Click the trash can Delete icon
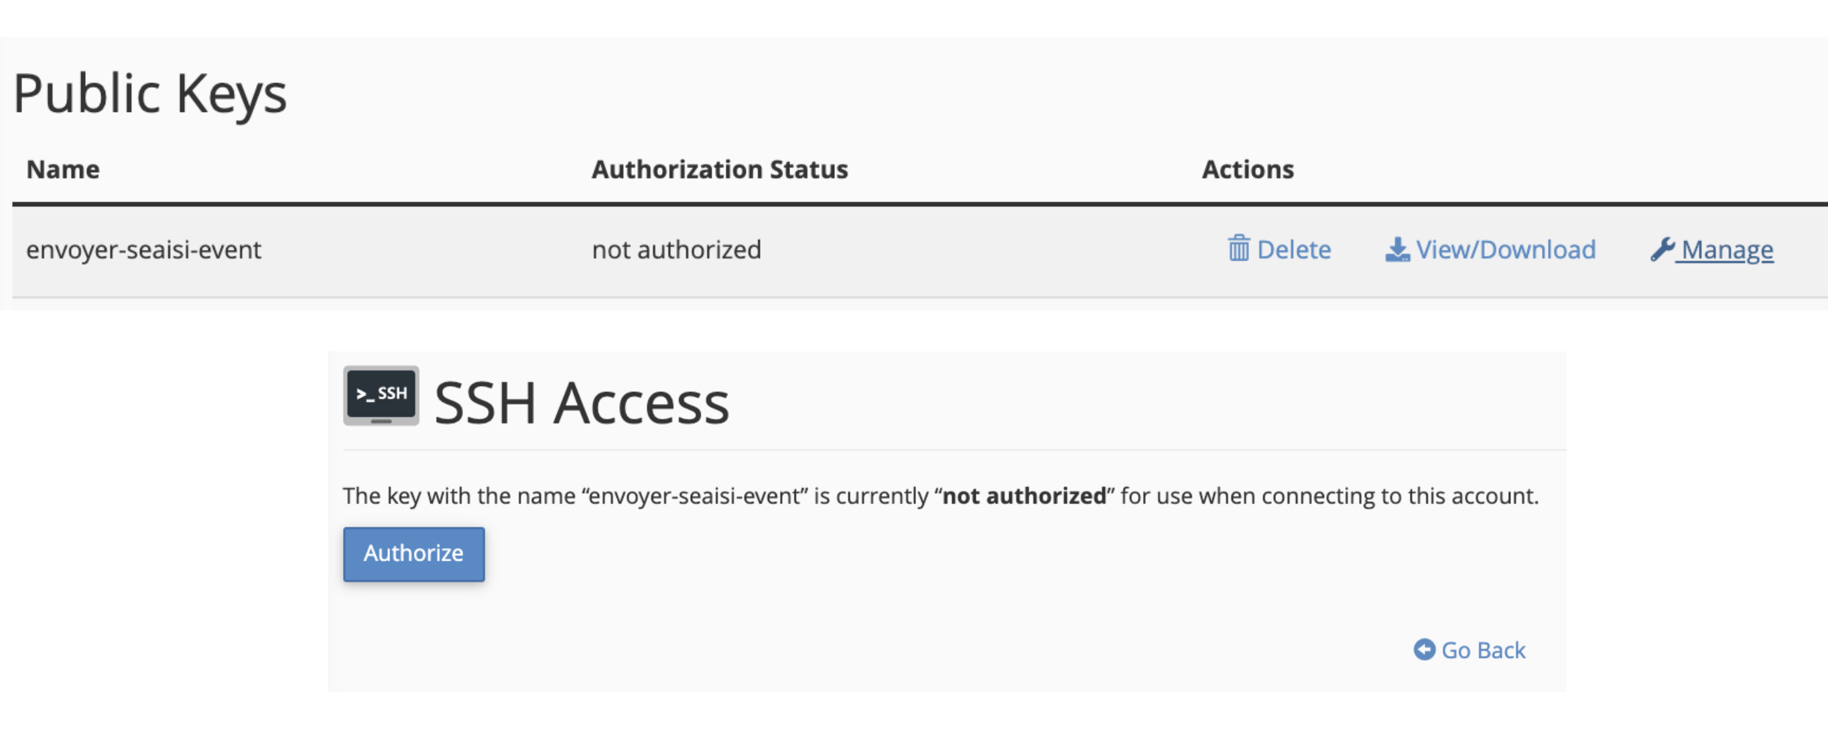Viewport: 1828px width, 741px height. 1238,249
